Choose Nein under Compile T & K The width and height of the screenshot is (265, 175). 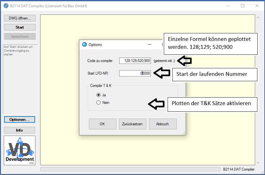(x=98, y=103)
